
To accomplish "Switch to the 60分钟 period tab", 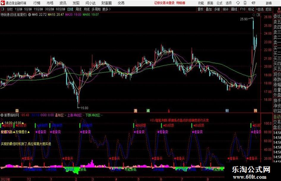I will 60,9.
